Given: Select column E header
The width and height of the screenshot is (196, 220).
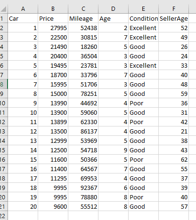Looking at the screenshot, I should [144, 9].
